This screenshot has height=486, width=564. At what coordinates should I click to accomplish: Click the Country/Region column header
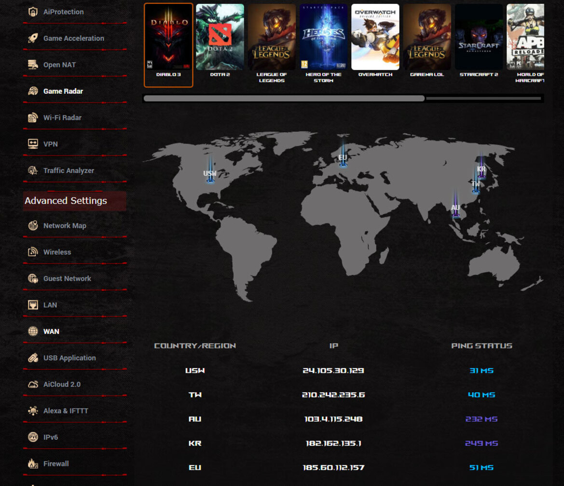pos(195,346)
